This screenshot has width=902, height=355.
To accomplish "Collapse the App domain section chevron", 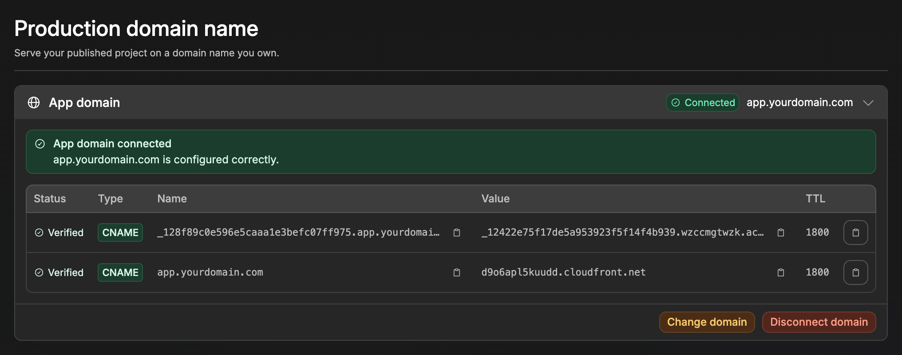I will (868, 103).
